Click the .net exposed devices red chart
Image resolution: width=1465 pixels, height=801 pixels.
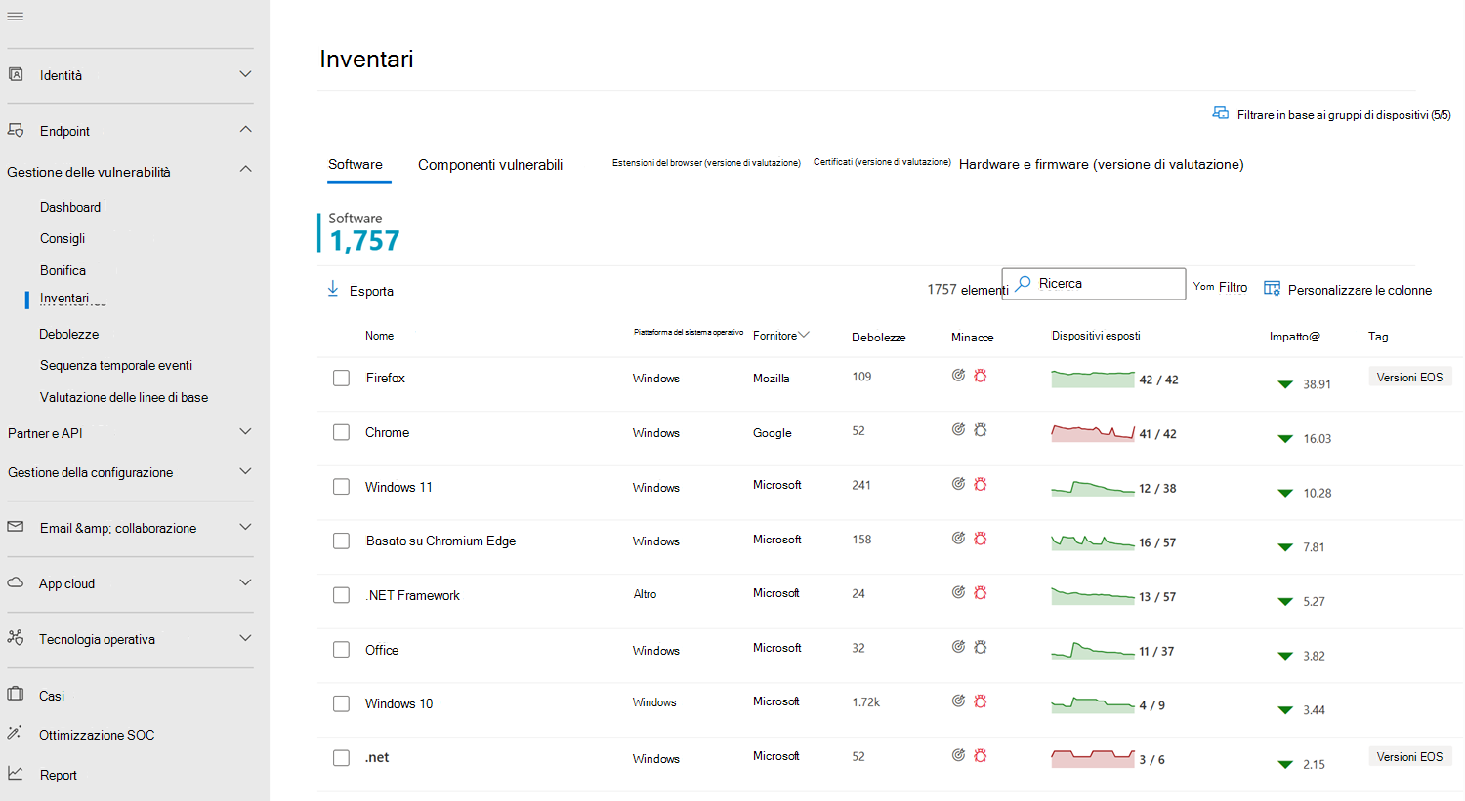pos(1093,758)
